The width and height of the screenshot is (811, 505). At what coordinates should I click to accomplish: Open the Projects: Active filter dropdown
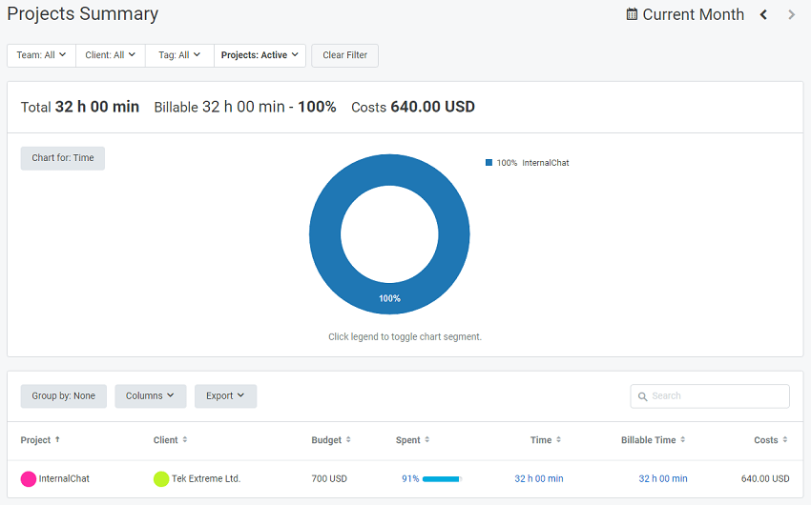coord(260,55)
